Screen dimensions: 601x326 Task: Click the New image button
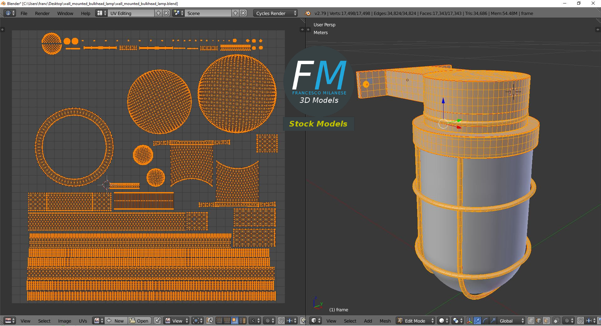coord(116,321)
